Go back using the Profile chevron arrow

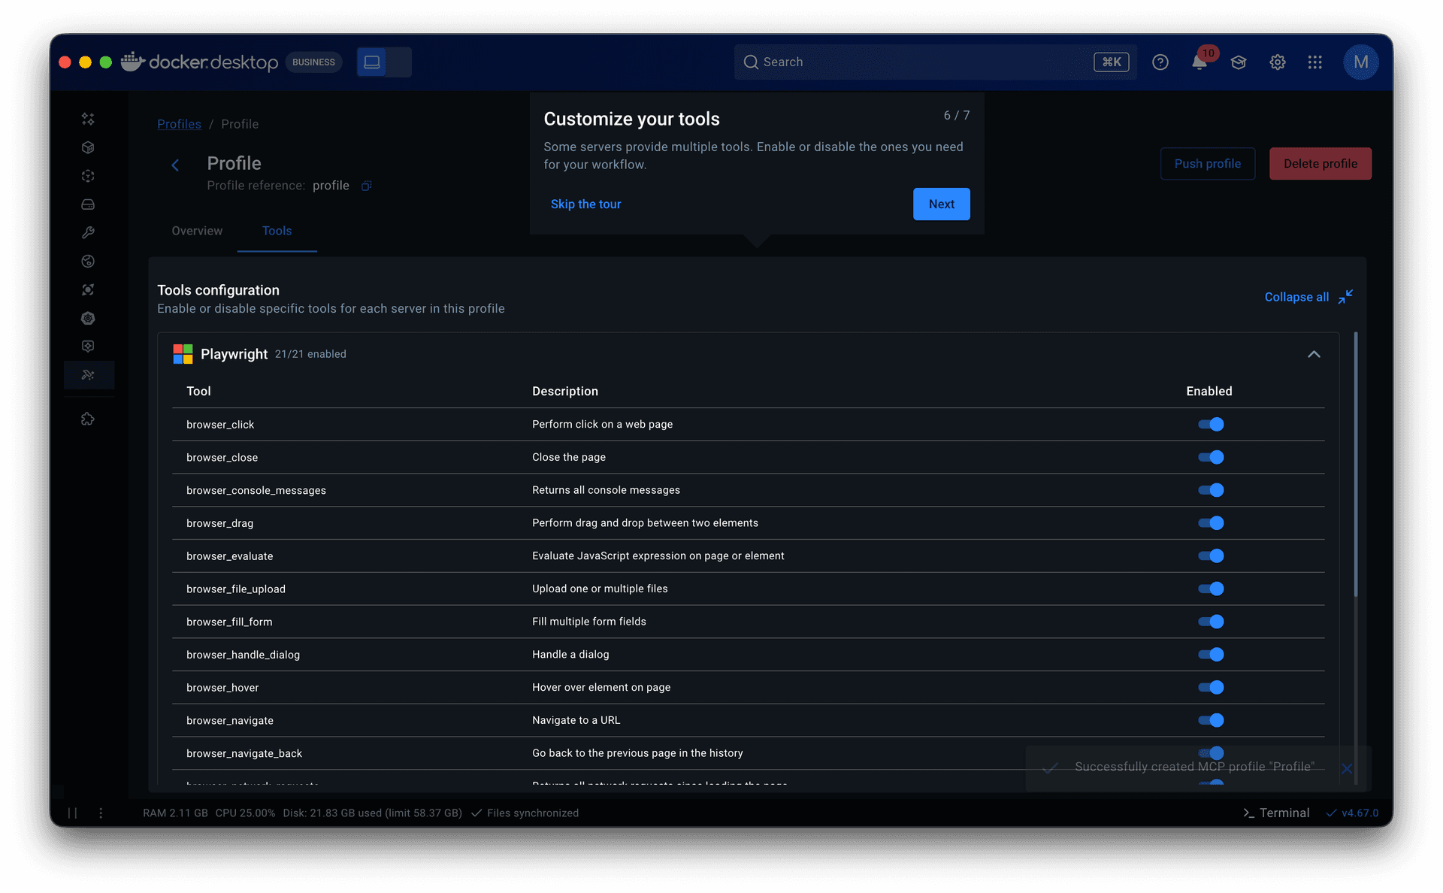(175, 165)
